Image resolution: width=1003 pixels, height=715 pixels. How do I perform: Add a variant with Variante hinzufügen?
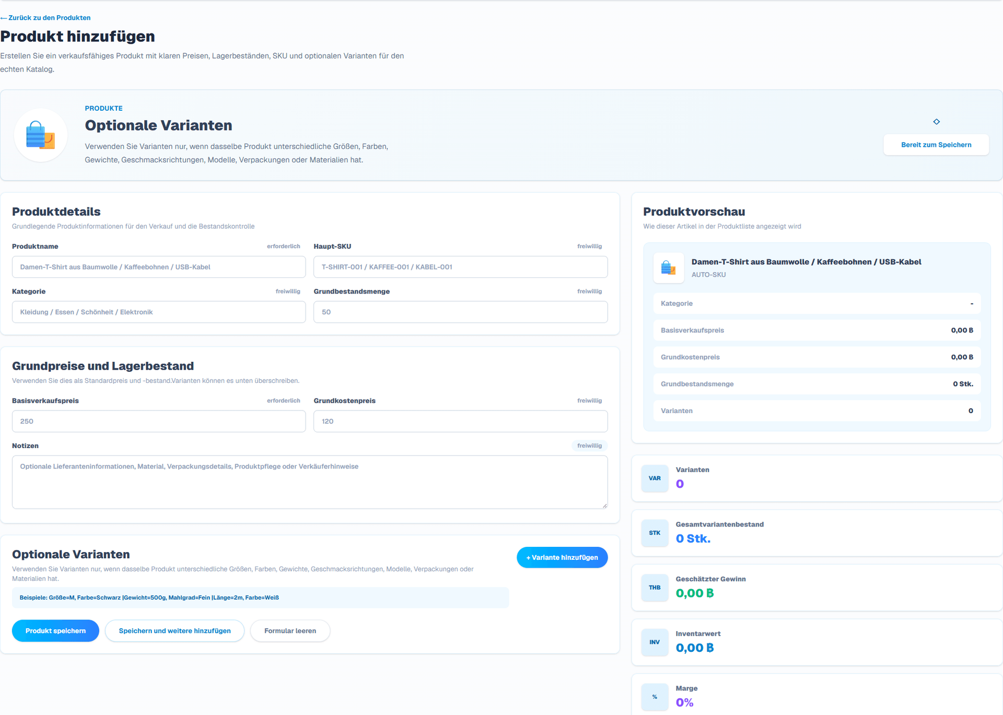(562, 557)
